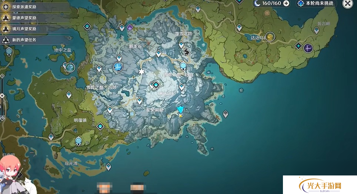Image resolution: width=357 pixels, height=194 pixels.
Task: Select the white star custom map pin
Action: (x=141, y=71)
